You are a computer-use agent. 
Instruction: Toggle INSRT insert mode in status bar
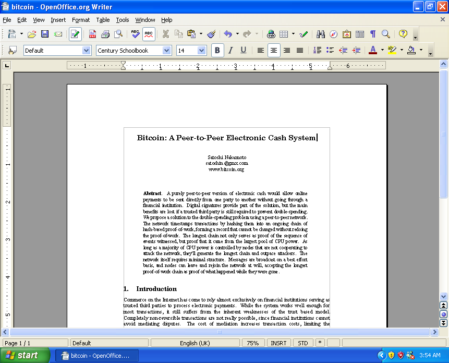point(278,343)
